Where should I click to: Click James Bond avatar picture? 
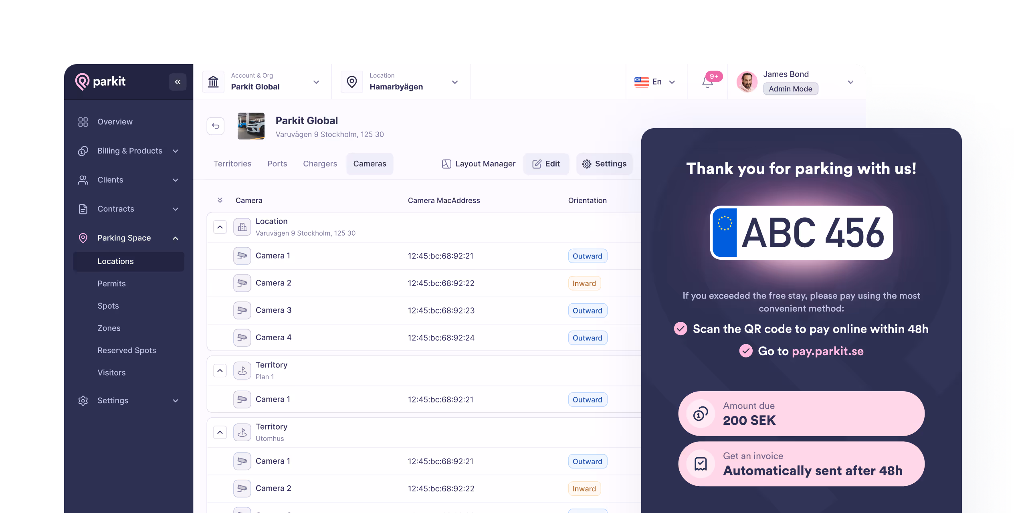[747, 82]
